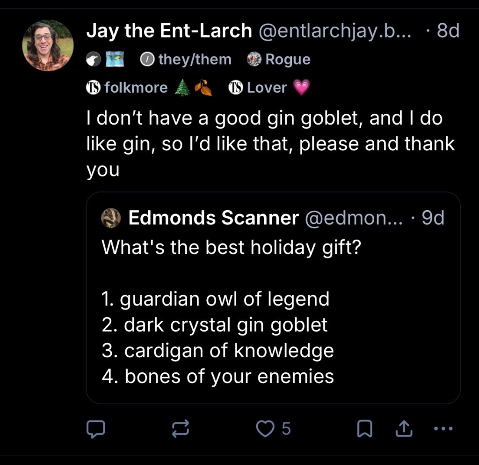The width and height of the screenshot is (479, 465).
Task: Click the Rogue label badge
Action: pyautogui.click(x=279, y=59)
